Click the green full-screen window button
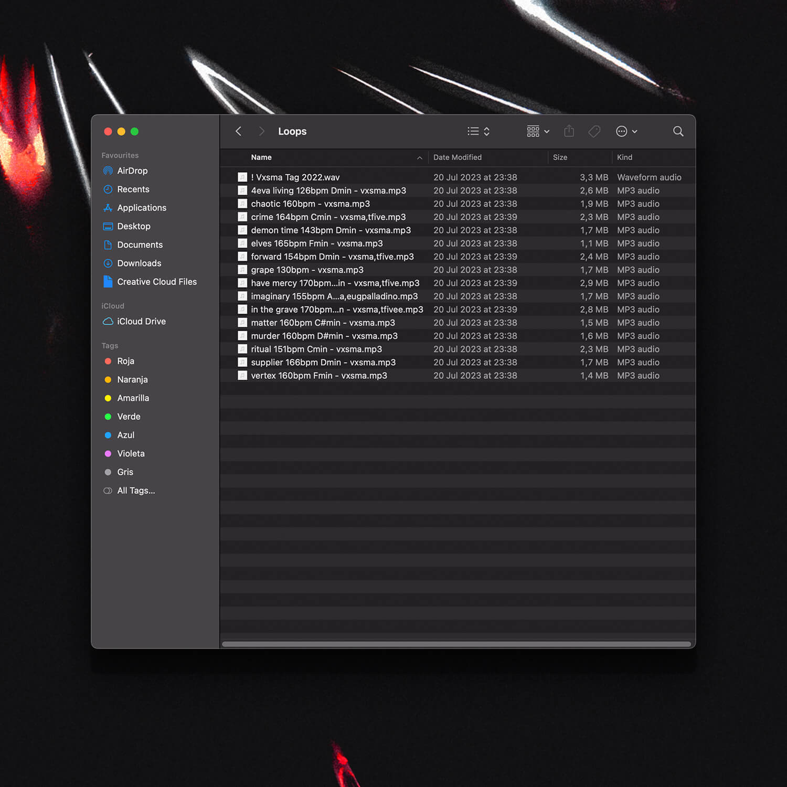The height and width of the screenshot is (787, 787). point(134,132)
